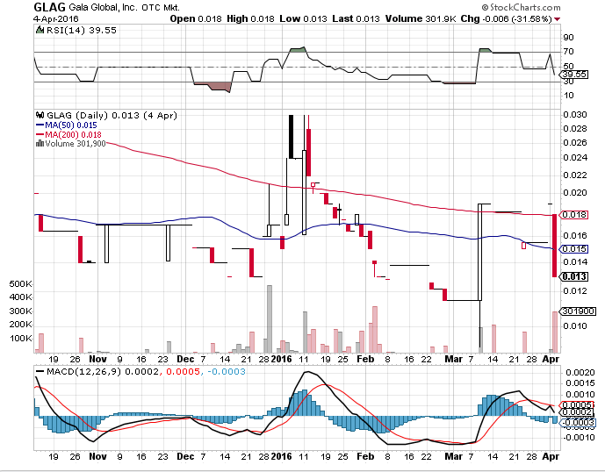This screenshot has width=605, height=472.
Task: Click the red 0.018 price tag on right axis
Action: coord(574,215)
